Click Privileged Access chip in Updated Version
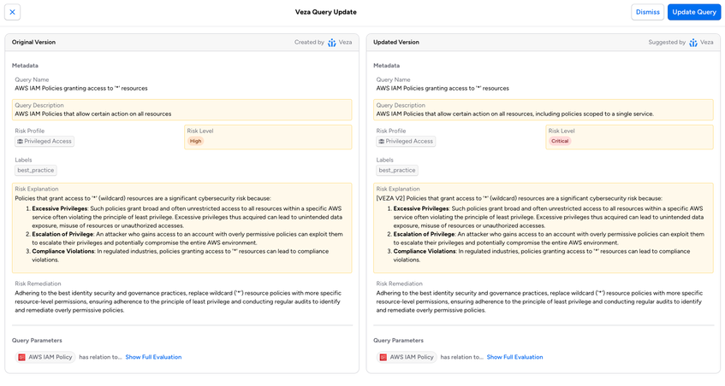 pyautogui.click(x=406, y=141)
